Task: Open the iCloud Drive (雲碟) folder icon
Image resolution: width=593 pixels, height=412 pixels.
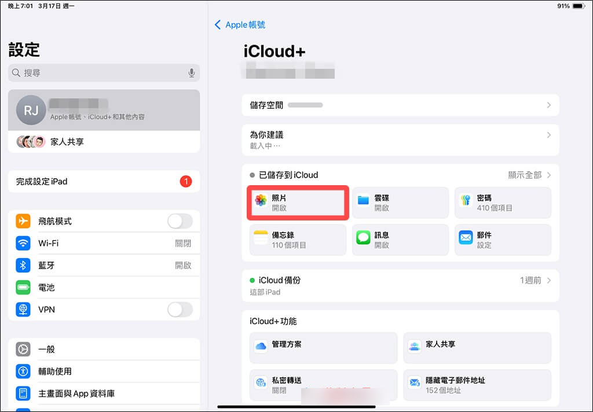Action: tap(363, 200)
